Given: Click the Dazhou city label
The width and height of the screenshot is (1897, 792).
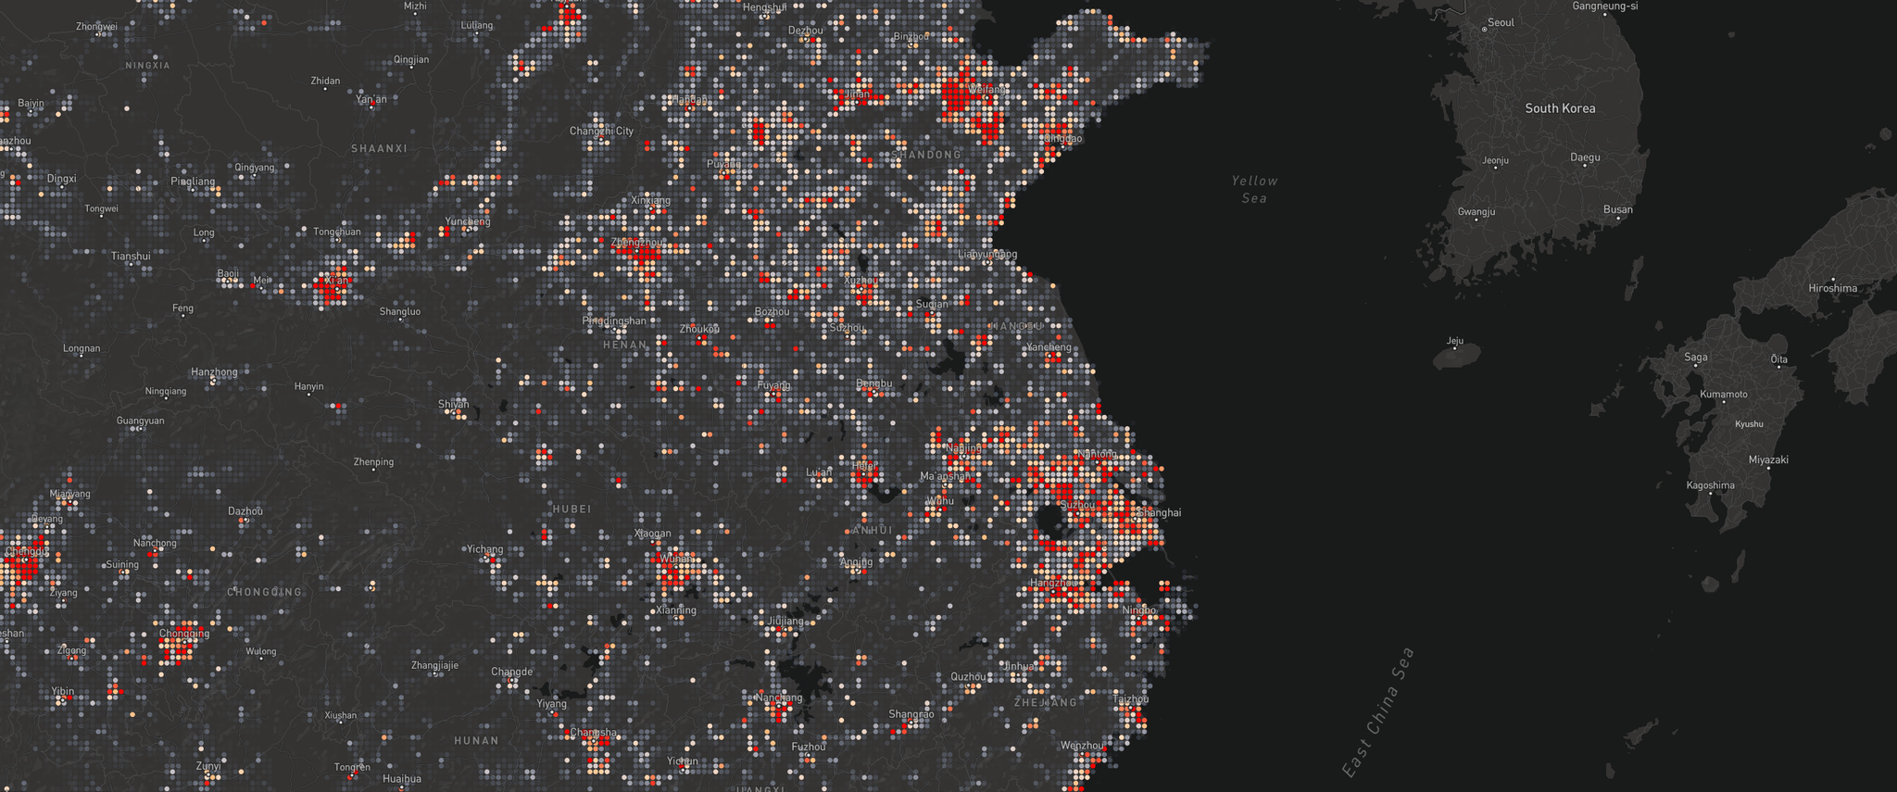Looking at the screenshot, I should tap(245, 511).
